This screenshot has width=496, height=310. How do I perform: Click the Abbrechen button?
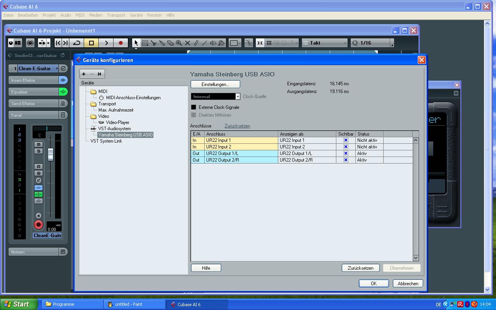(x=408, y=283)
